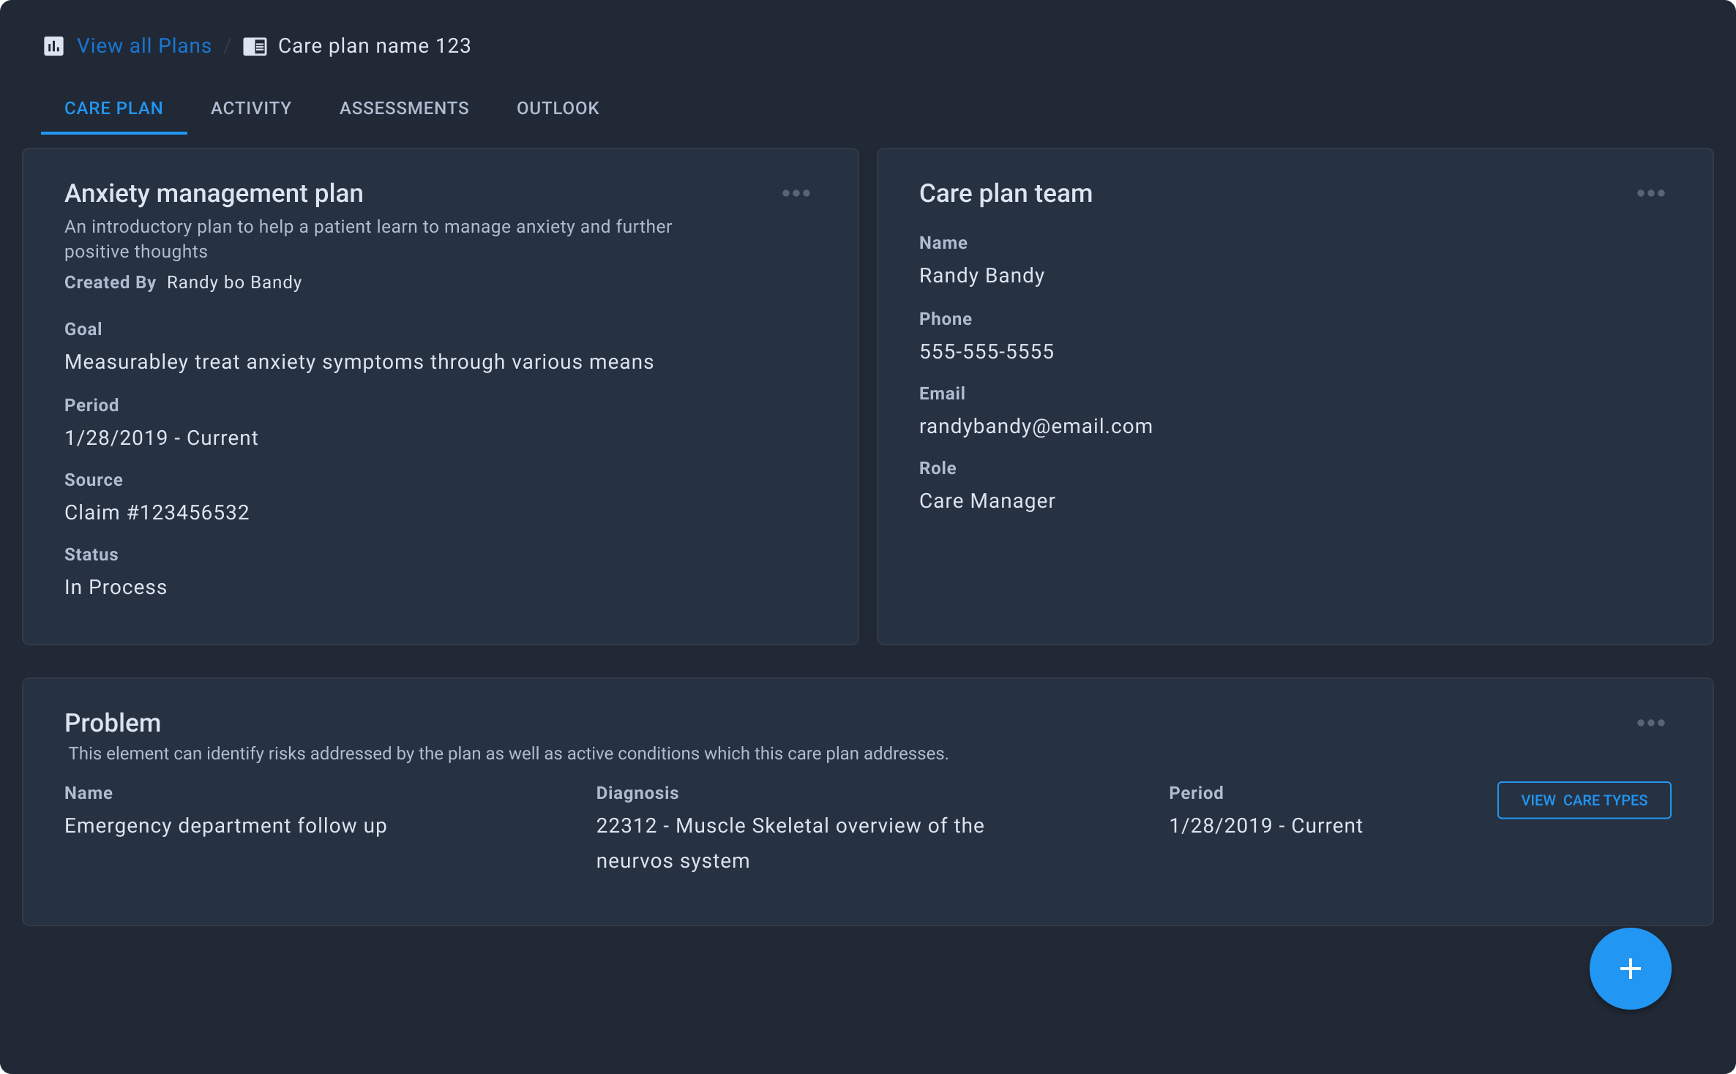Click the Care plan name 123 breadcrumb

click(374, 46)
